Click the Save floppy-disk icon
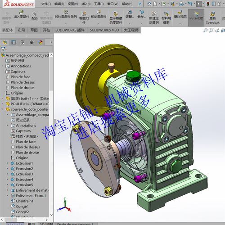 pos(172,4)
